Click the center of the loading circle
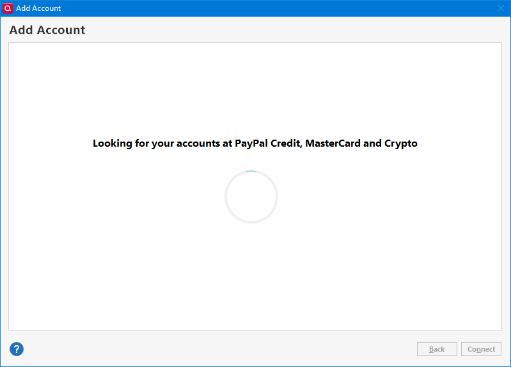The width and height of the screenshot is (511, 367). [251, 197]
